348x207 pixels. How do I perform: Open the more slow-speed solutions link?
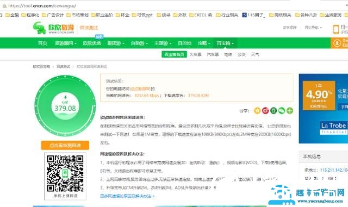point(127,196)
